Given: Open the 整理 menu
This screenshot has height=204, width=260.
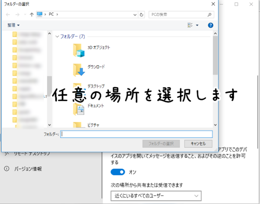Looking at the screenshot, I should (13, 25).
